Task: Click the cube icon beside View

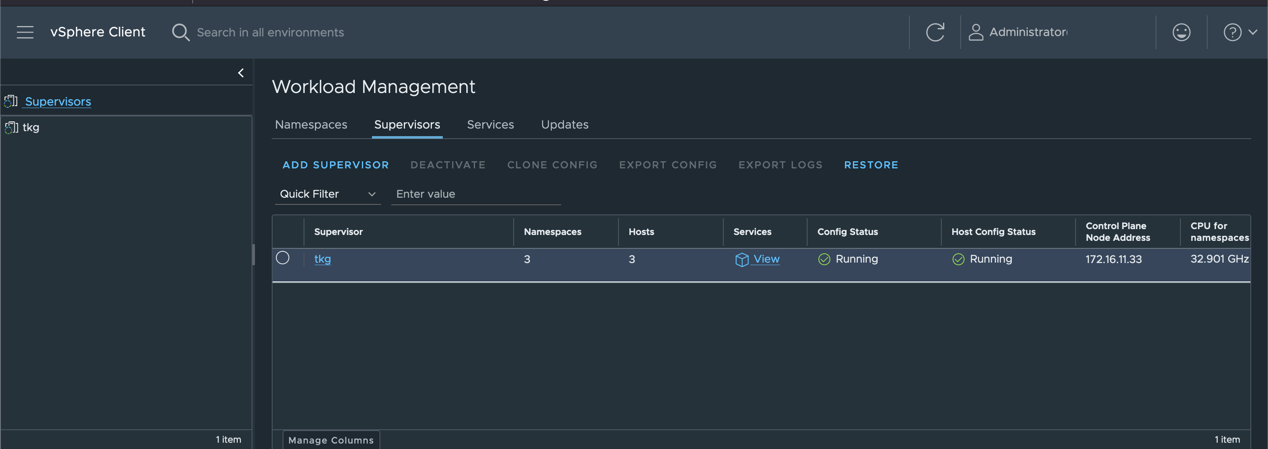Action: coord(741,259)
